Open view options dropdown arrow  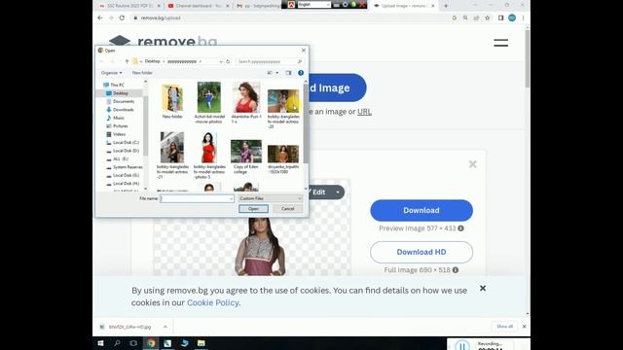pyautogui.click(x=276, y=73)
